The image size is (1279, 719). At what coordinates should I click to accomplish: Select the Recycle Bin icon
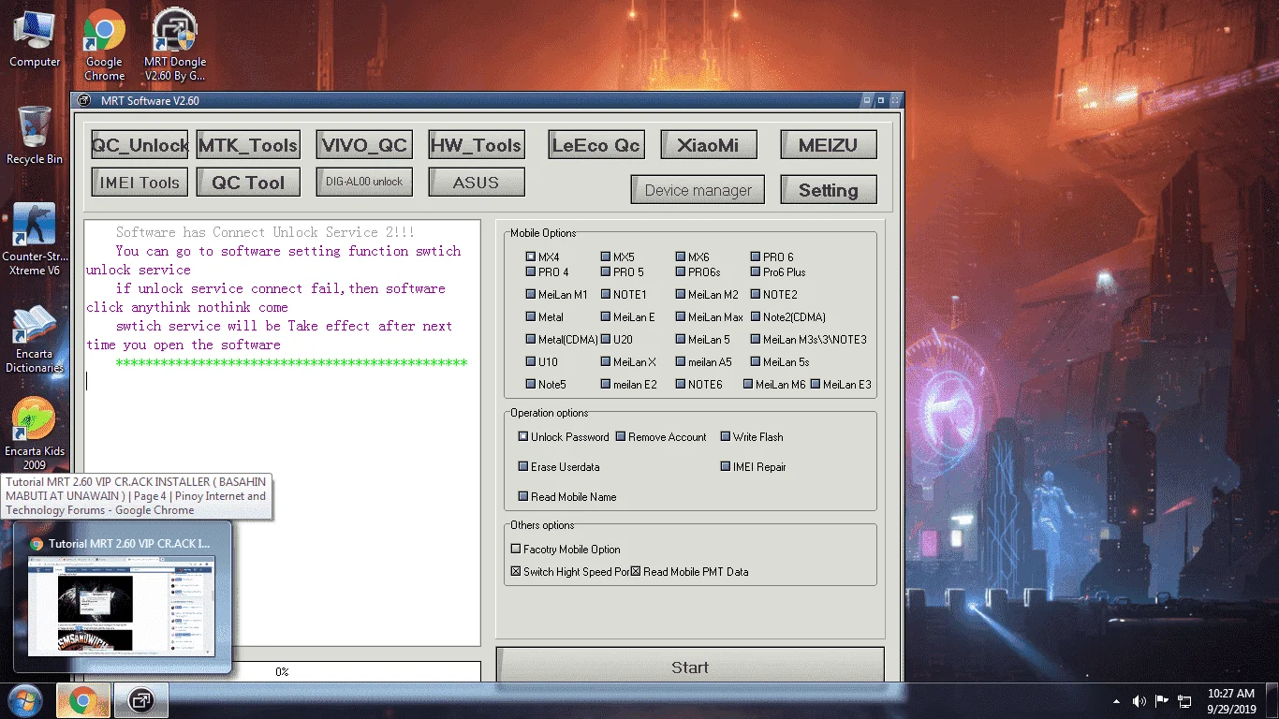(35, 136)
